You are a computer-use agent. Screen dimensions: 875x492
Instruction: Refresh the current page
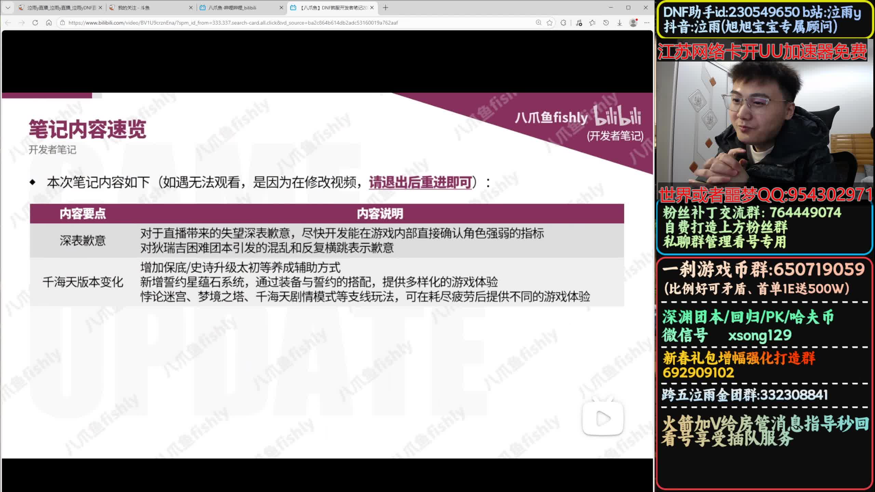click(35, 23)
